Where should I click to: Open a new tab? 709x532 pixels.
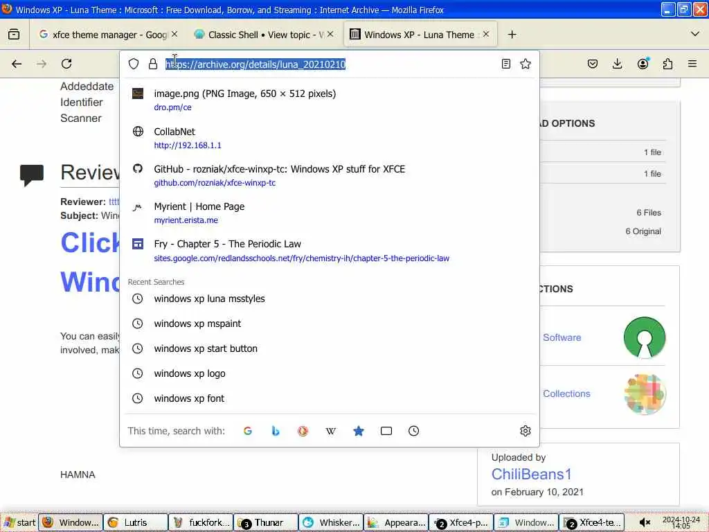(512, 35)
